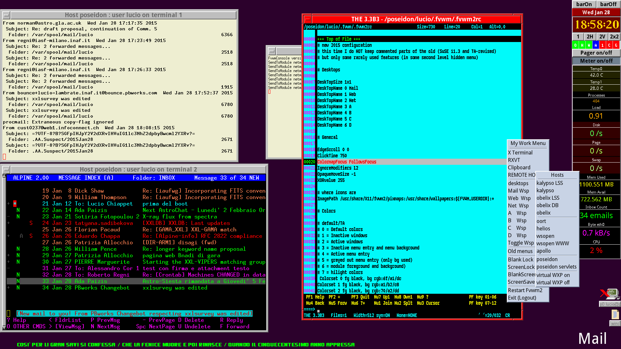Turn the bar on with barOn
The height and width of the screenshot is (349, 621).
point(584,4)
